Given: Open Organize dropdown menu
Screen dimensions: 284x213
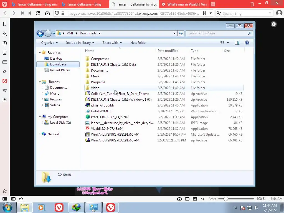Looking at the screenshot, I should [49, 43].
